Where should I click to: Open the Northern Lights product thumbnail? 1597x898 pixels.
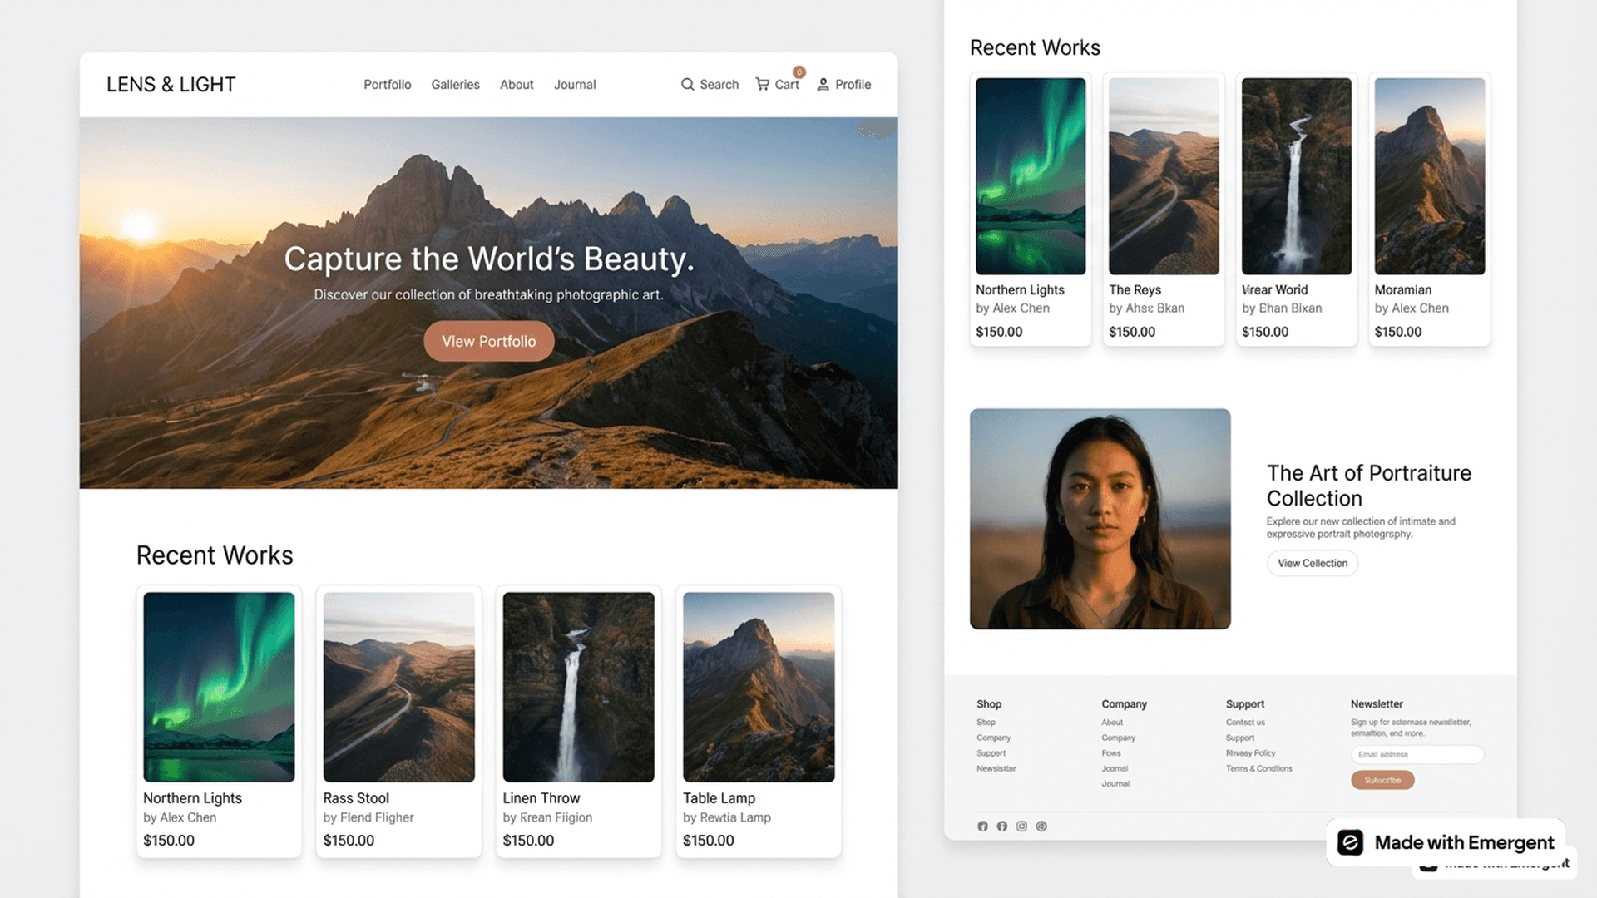pos(218,687)
